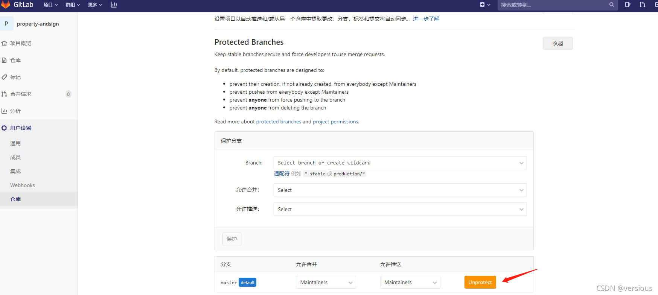Change master 允许推送 Maintainers dropdown

click(410, 282)
